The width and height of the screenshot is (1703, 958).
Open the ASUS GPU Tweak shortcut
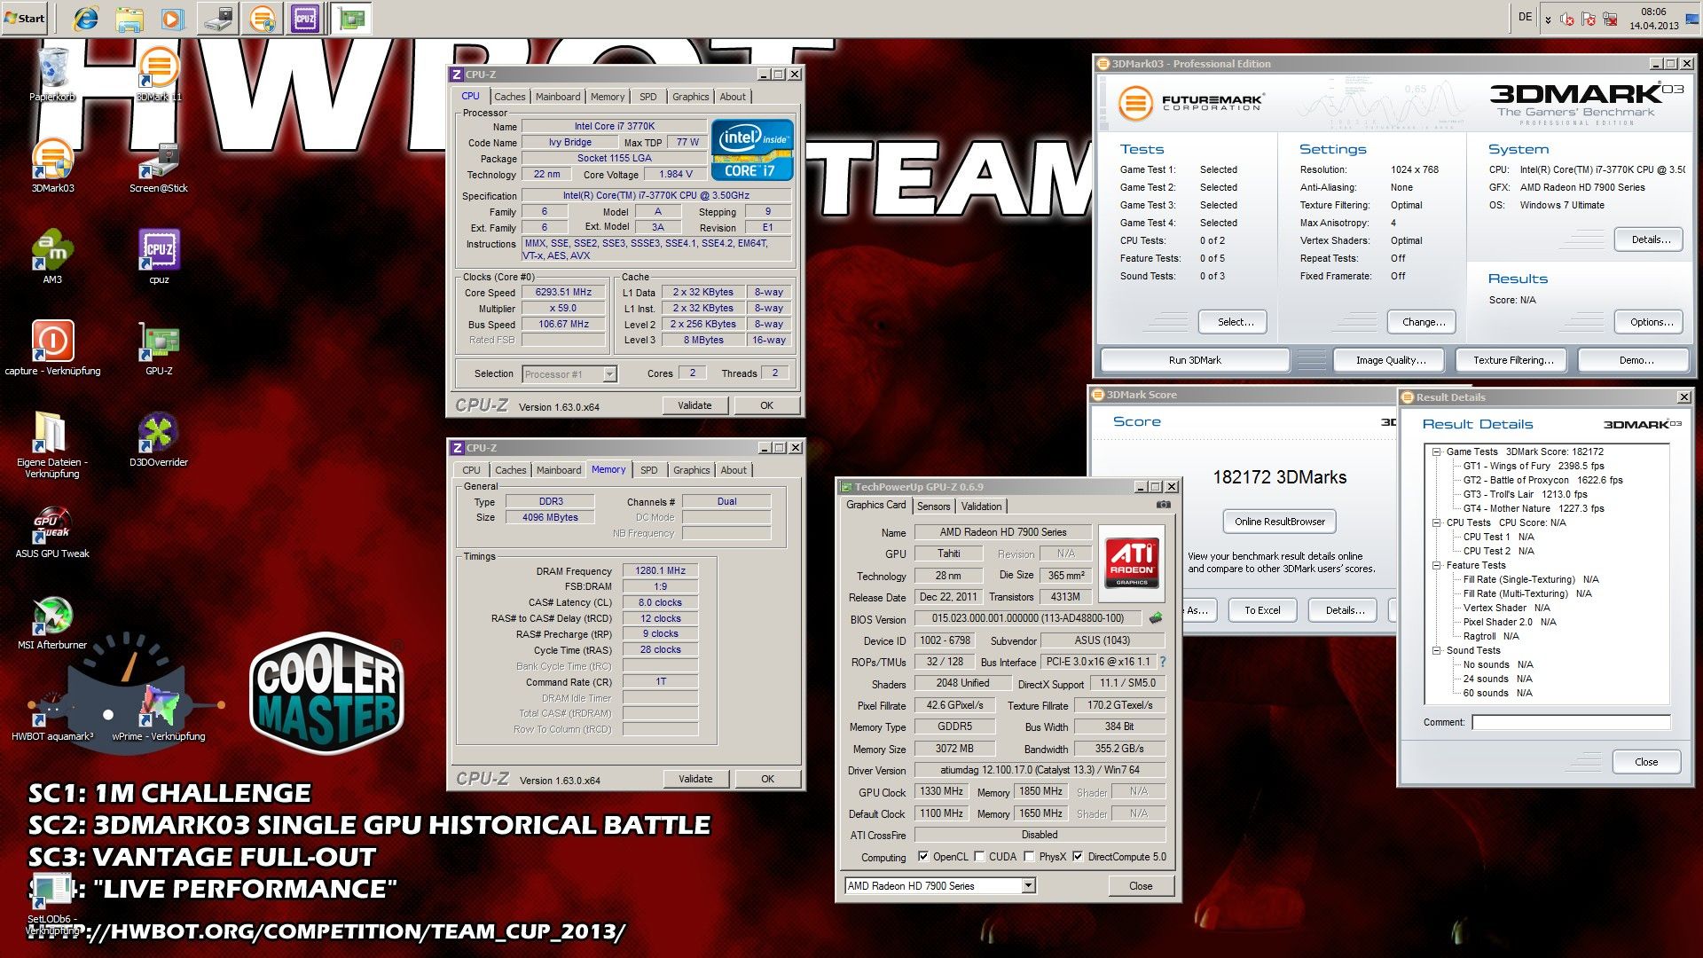coord(52,530)
